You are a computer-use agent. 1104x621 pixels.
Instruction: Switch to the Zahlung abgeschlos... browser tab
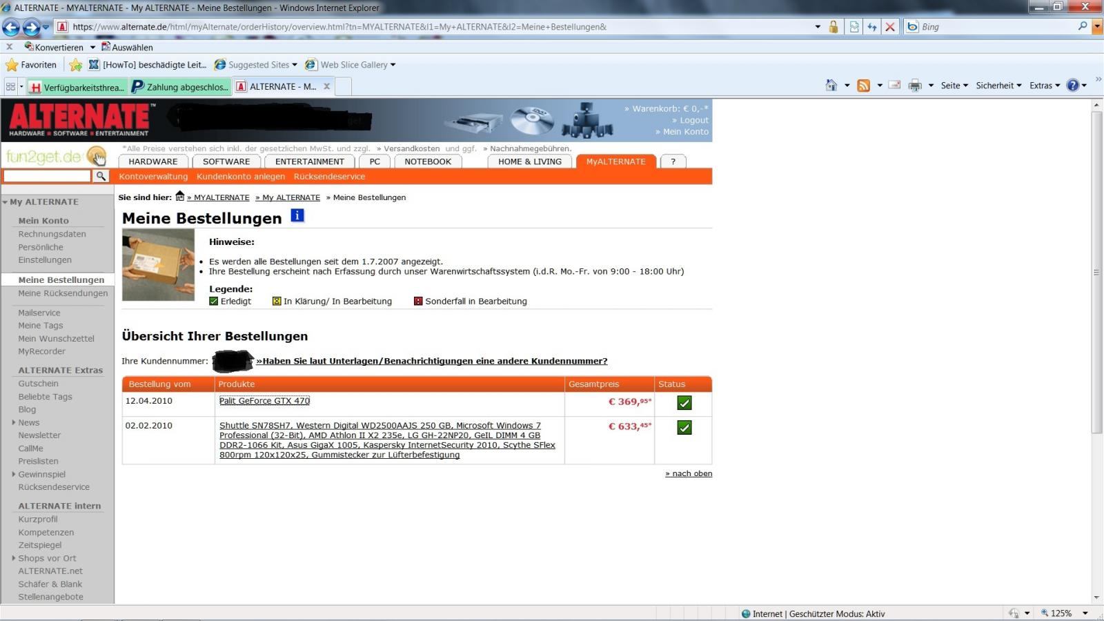[179, 87]
